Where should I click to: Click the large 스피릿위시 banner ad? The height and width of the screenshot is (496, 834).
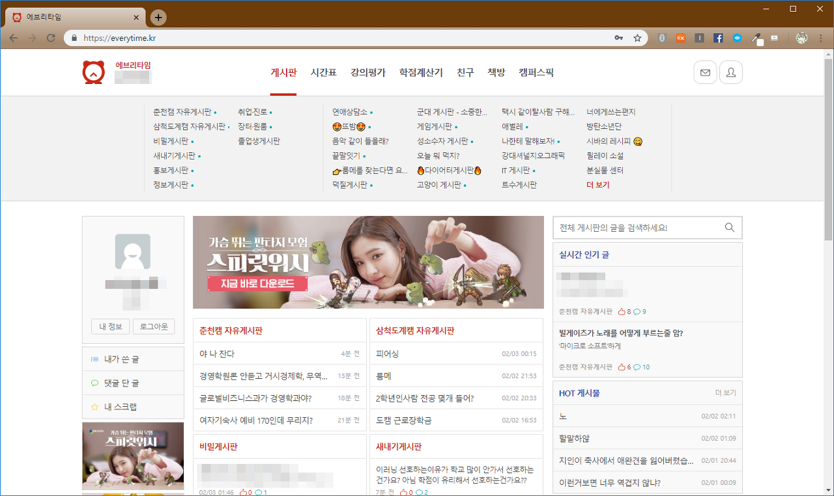[x=368, y=262]
